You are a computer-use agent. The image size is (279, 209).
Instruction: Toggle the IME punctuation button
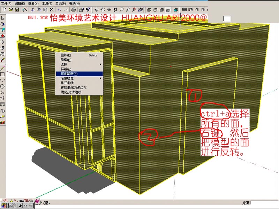25,206
